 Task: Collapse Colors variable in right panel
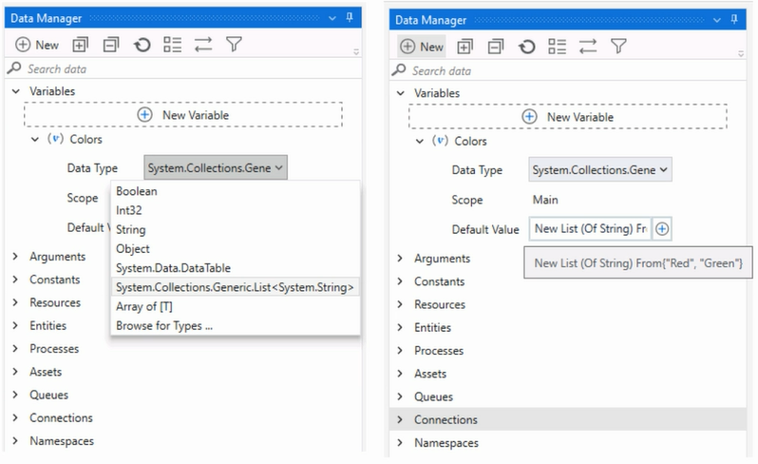click(420, 142)
